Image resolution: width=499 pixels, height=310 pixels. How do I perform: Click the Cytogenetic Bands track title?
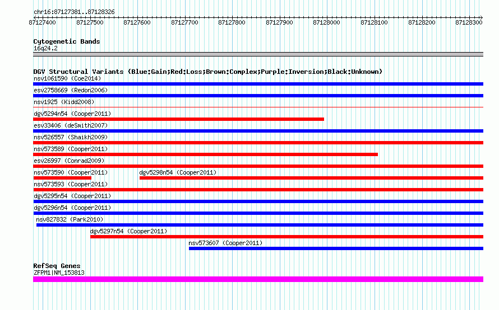pos(67,41)
